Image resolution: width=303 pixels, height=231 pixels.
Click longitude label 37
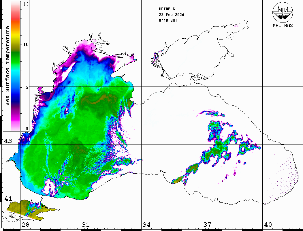coord(207,225)
